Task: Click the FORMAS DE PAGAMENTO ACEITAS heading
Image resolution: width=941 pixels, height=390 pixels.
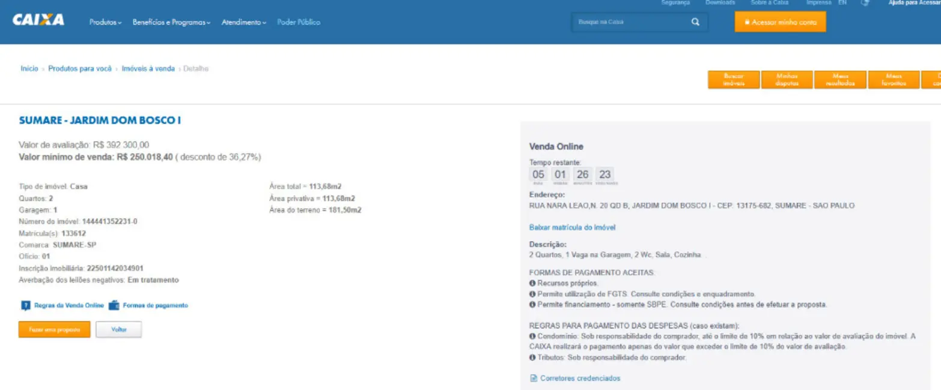Action: [x=591, y=272]
